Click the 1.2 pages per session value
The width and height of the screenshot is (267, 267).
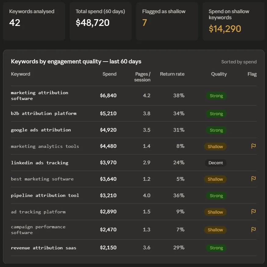147,179
